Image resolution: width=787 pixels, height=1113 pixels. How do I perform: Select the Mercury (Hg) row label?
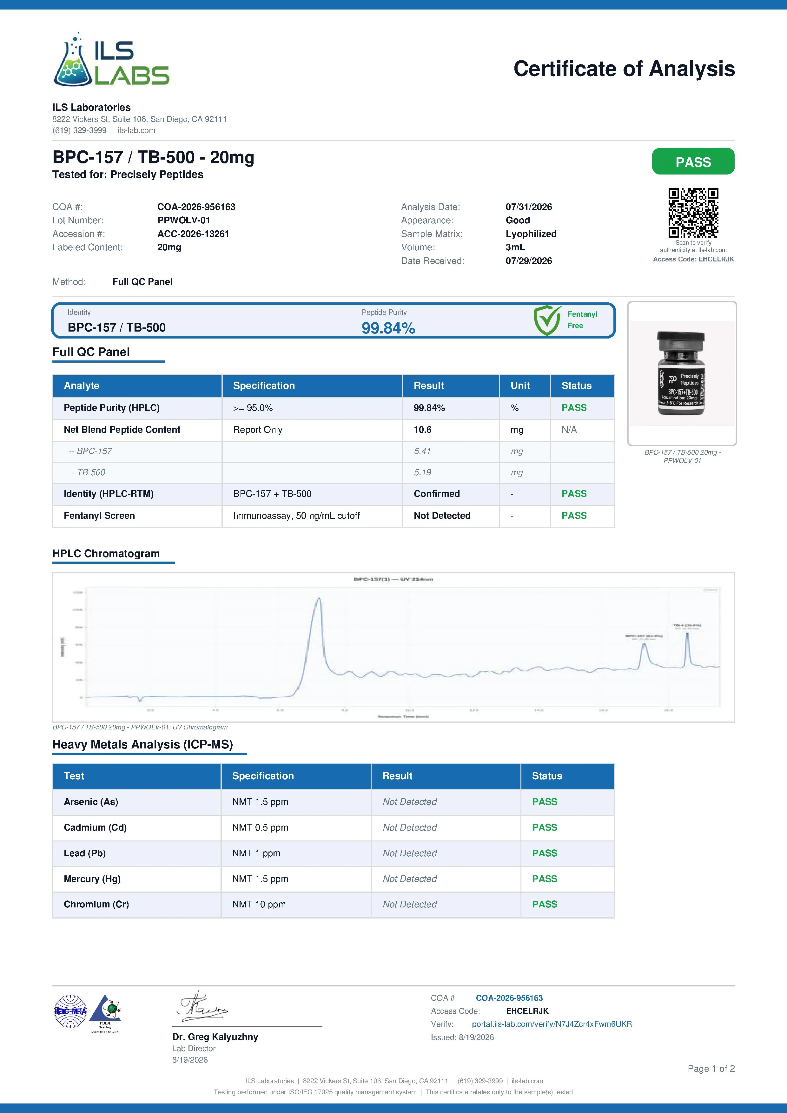(92, 879)
